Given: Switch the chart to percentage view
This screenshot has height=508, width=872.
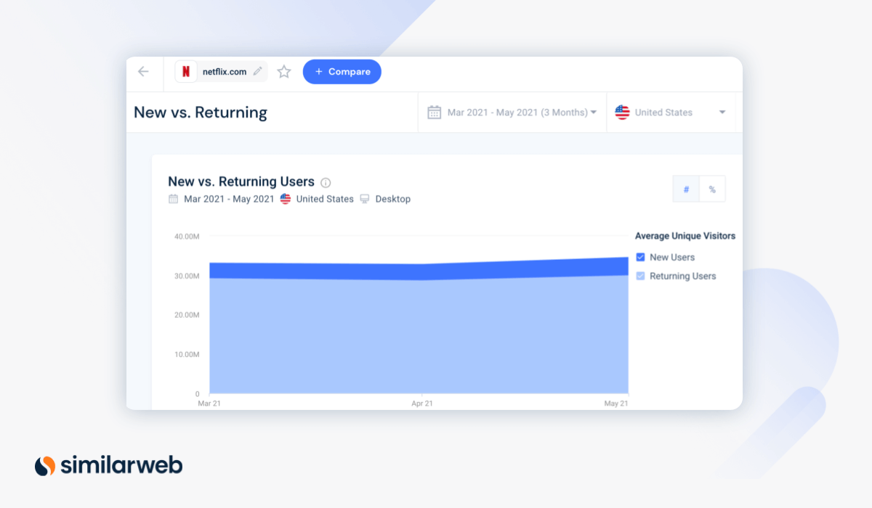Looking at the screenshot, I should click(x=712, y=189).
